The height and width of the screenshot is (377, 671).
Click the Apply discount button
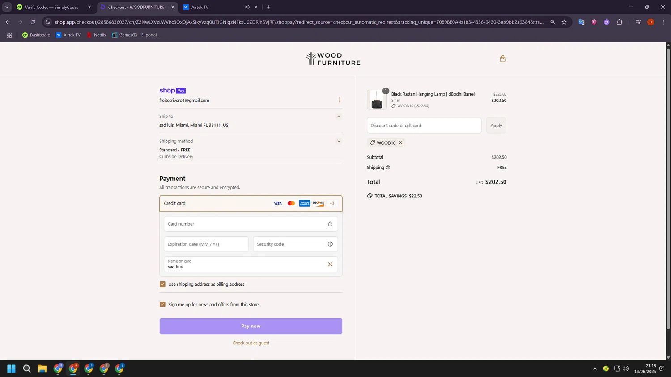[x=496, y=126]
